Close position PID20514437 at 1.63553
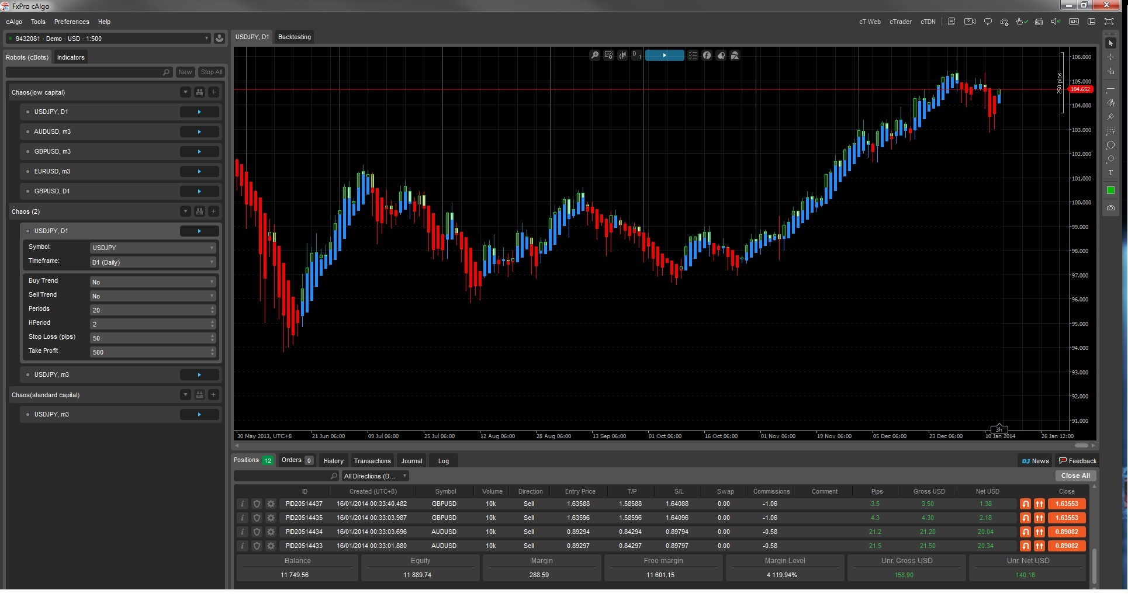 1067,504
